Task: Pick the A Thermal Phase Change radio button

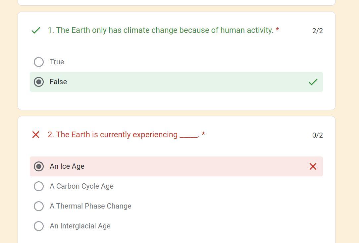Action: click(39, 206)
